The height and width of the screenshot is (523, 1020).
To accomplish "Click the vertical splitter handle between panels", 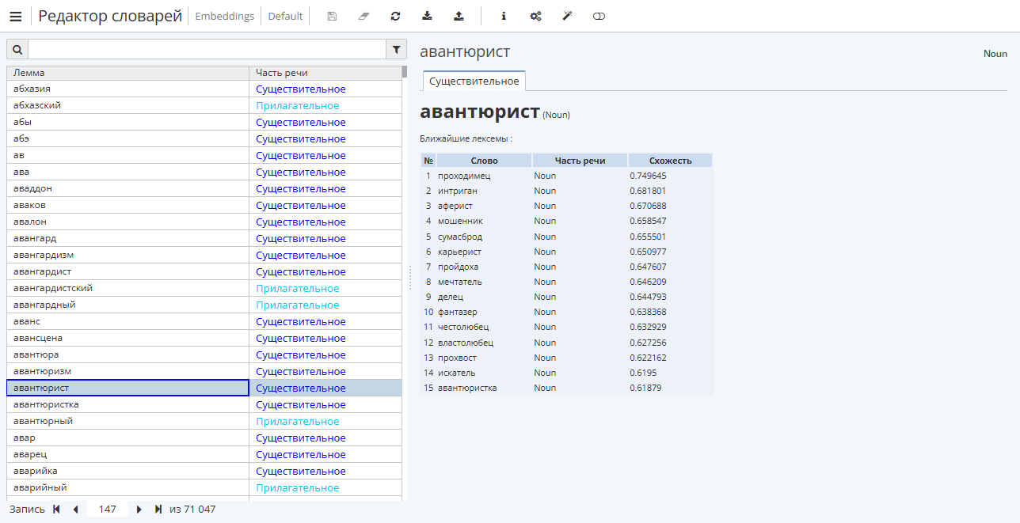I will click(410, 278).
